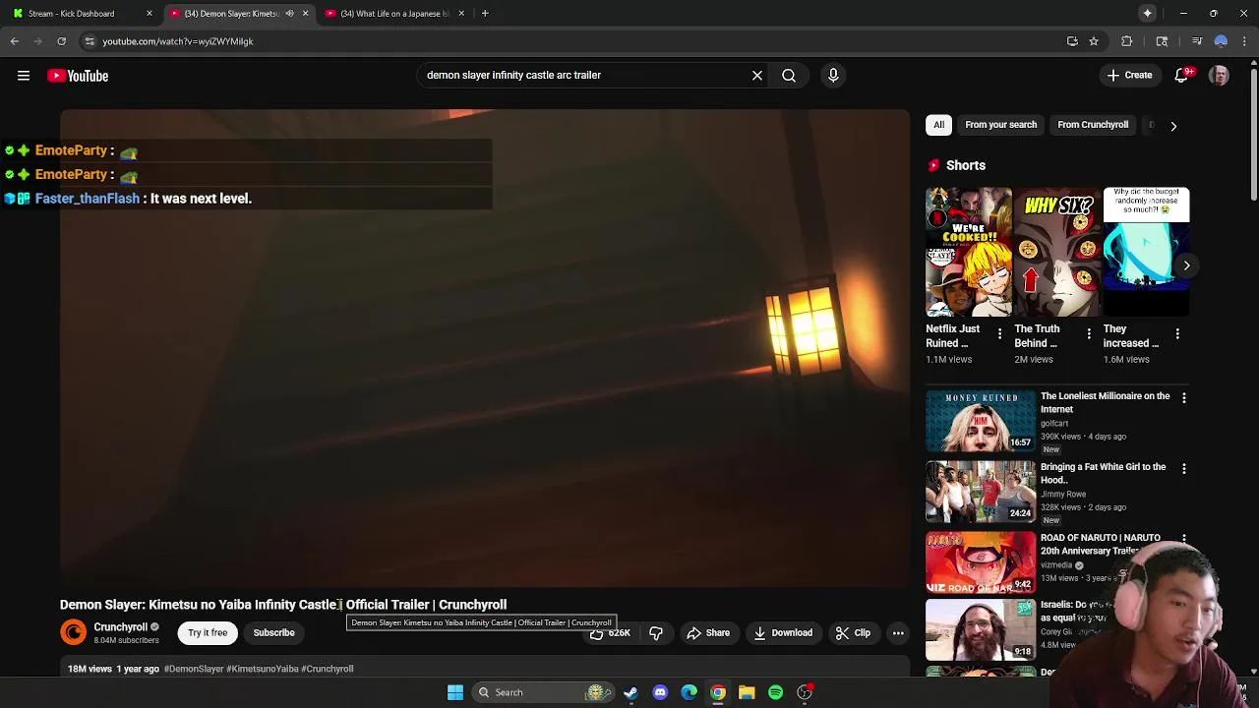Click the Try it free button
Viewport: 1259px width, 708px height.
click(x=208, y=633)
